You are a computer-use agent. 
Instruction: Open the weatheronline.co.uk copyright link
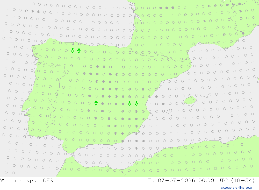[x=237, y=187]
